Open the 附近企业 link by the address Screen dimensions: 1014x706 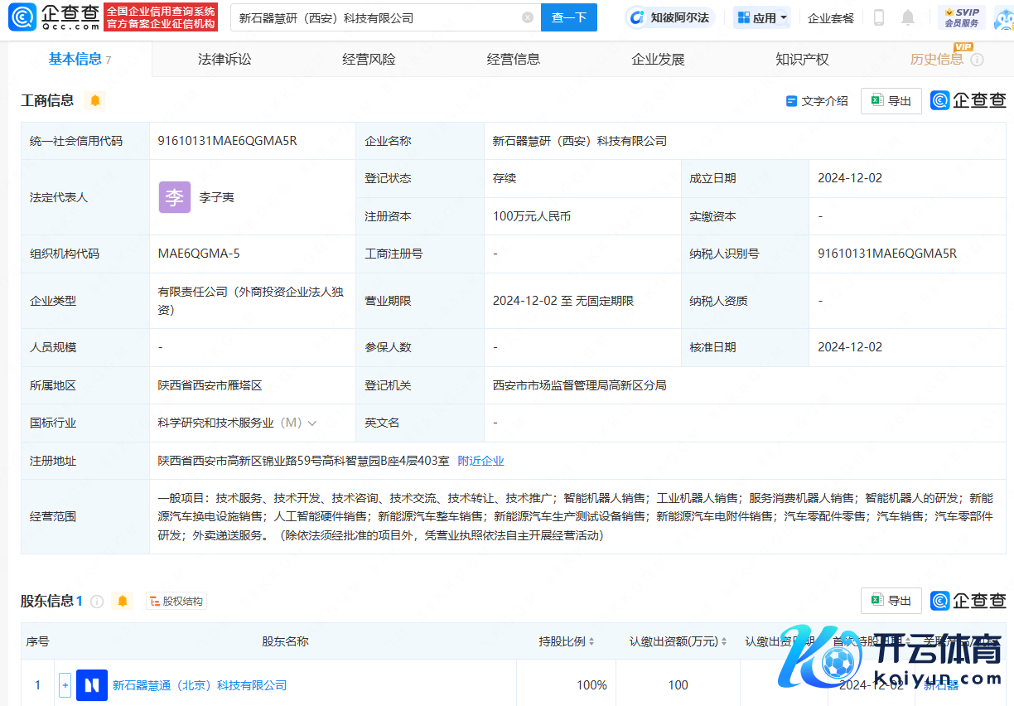pos(480,461)
